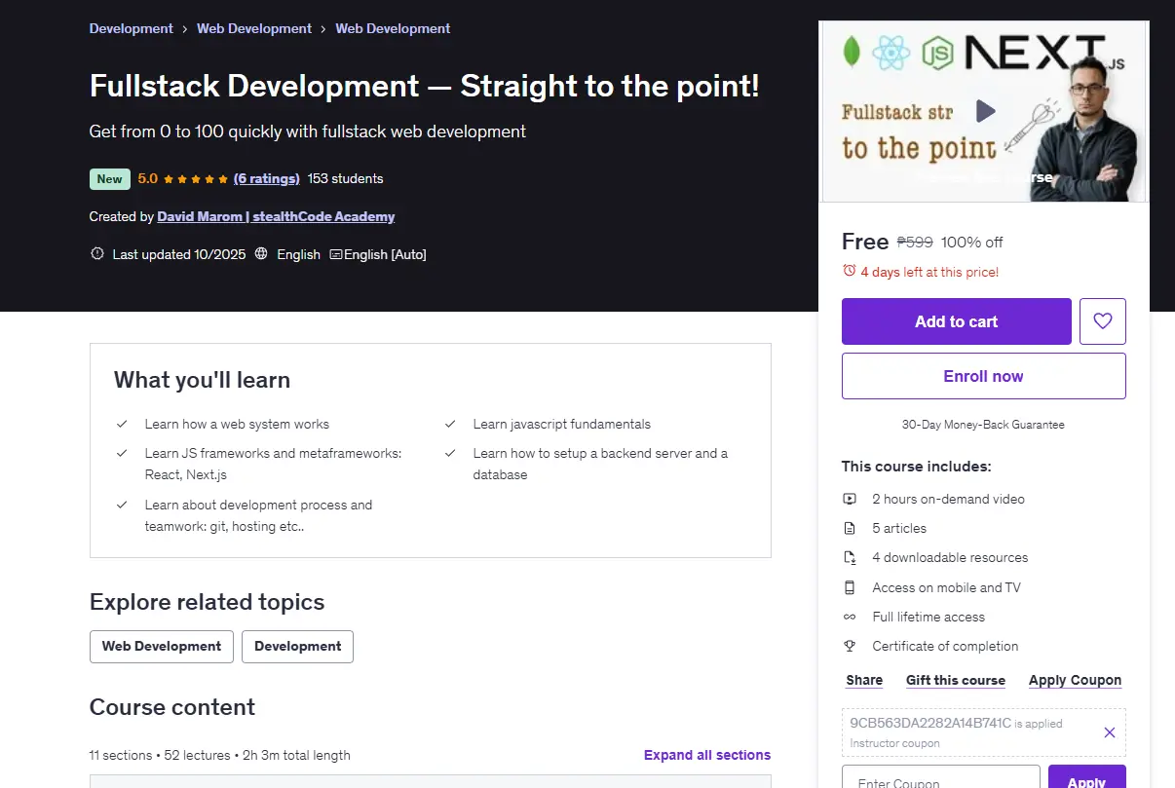The image size is (1175, 788).
Task: Click the course preview thumbnail image
Action: tap(984, 111)
